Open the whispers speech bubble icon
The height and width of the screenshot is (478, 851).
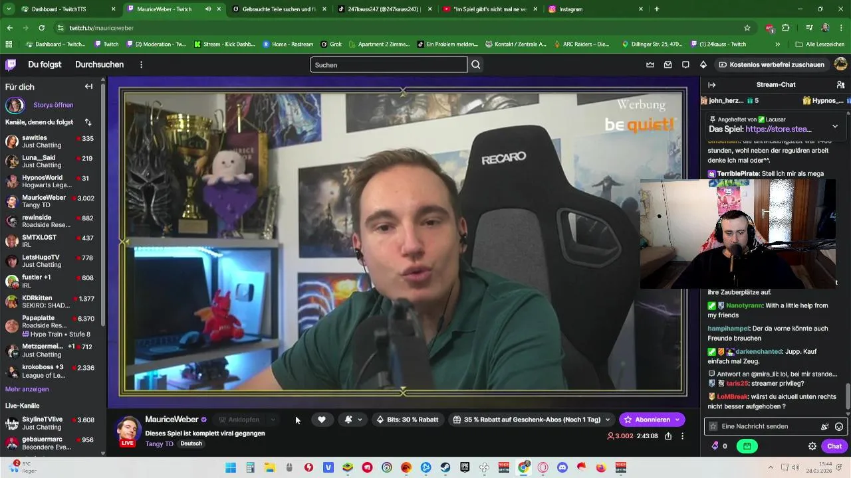685,64
